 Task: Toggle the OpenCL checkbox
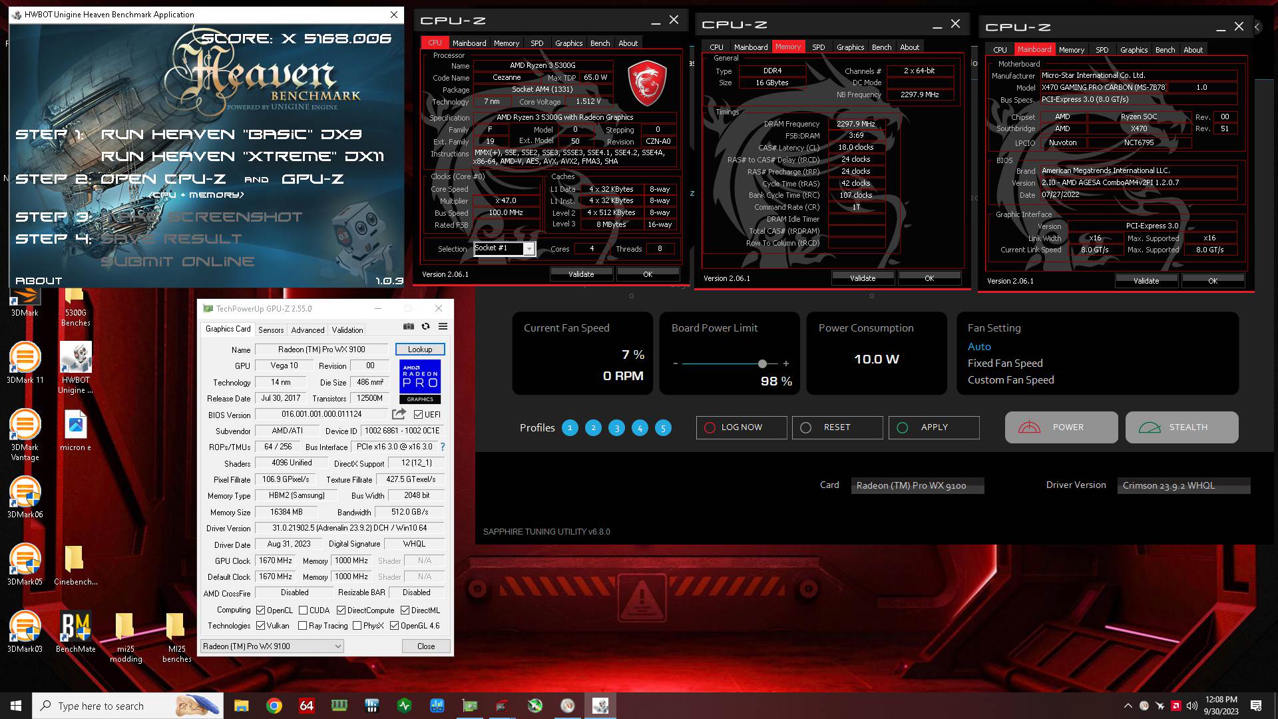pyautogui.click(x=260, y=610)
